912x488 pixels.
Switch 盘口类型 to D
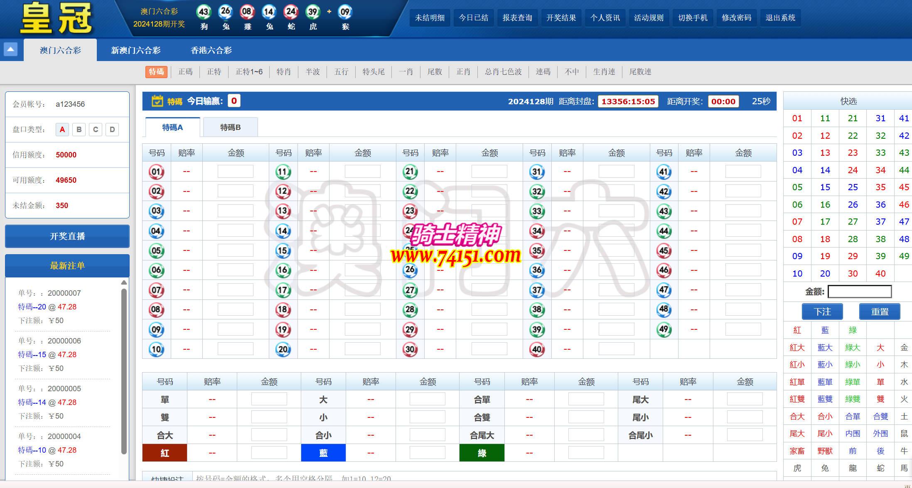pyautogui.click(x=111, y=129)
